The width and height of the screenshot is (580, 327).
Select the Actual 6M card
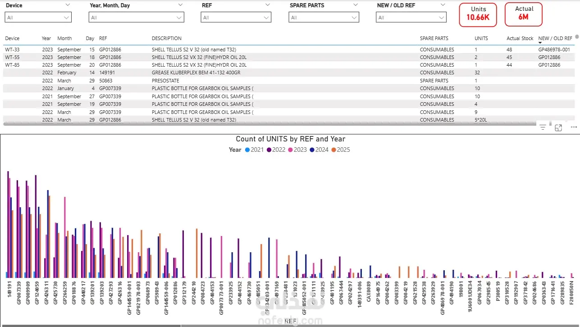(523, 14)
